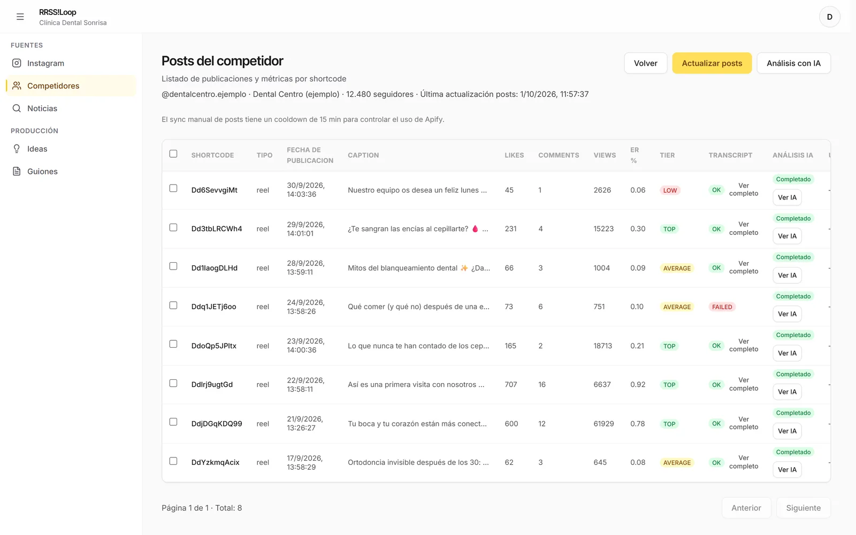Click the RRSS!Loop app title

pos(58,12)
